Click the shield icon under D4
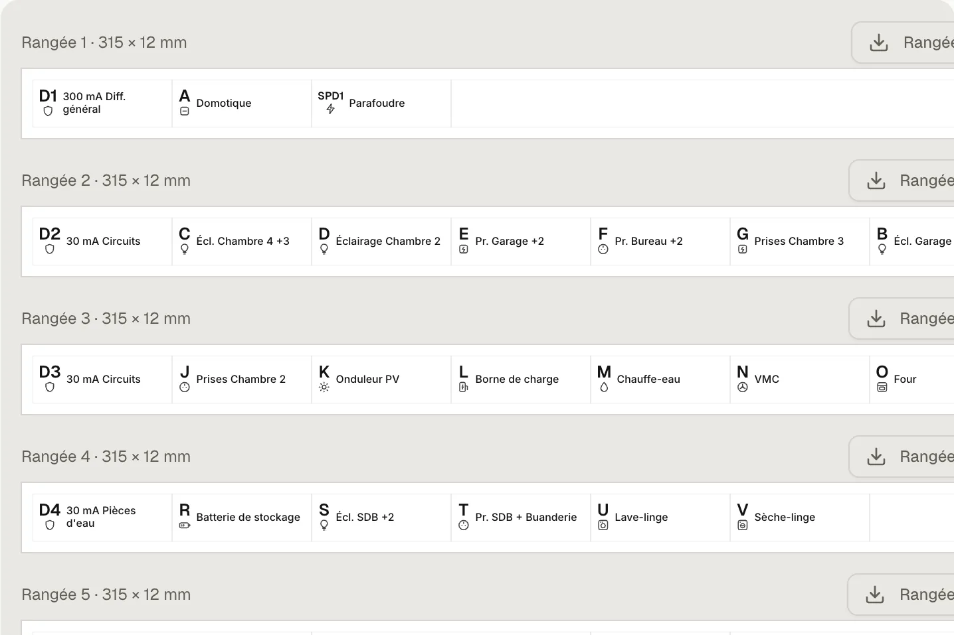 tap(50, 526)
